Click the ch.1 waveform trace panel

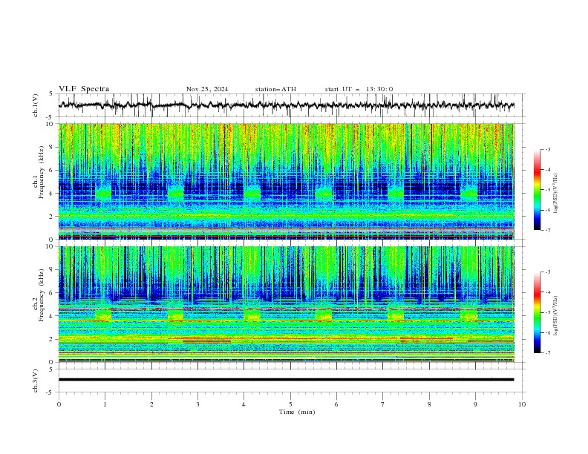291,105
